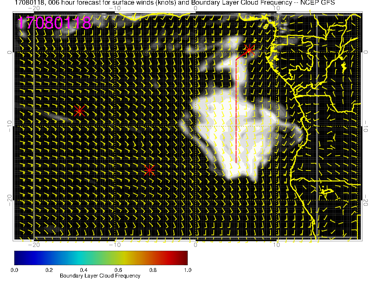
Task: Click the southernmost red asterisk marker
Action: pos(149,170)
